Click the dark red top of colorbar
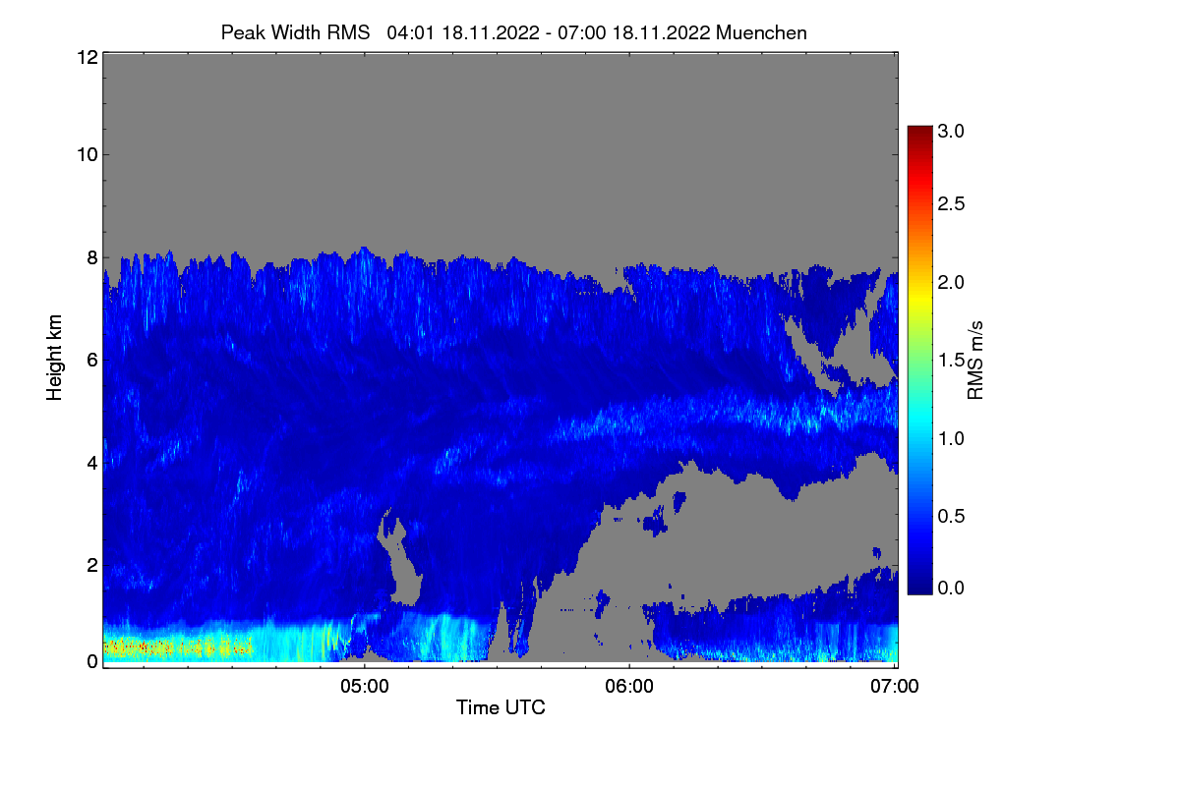The image size is (1180, 786). (x=919, y=133)
